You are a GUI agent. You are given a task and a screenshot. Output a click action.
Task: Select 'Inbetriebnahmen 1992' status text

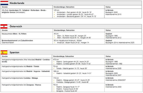pos(114,64)
